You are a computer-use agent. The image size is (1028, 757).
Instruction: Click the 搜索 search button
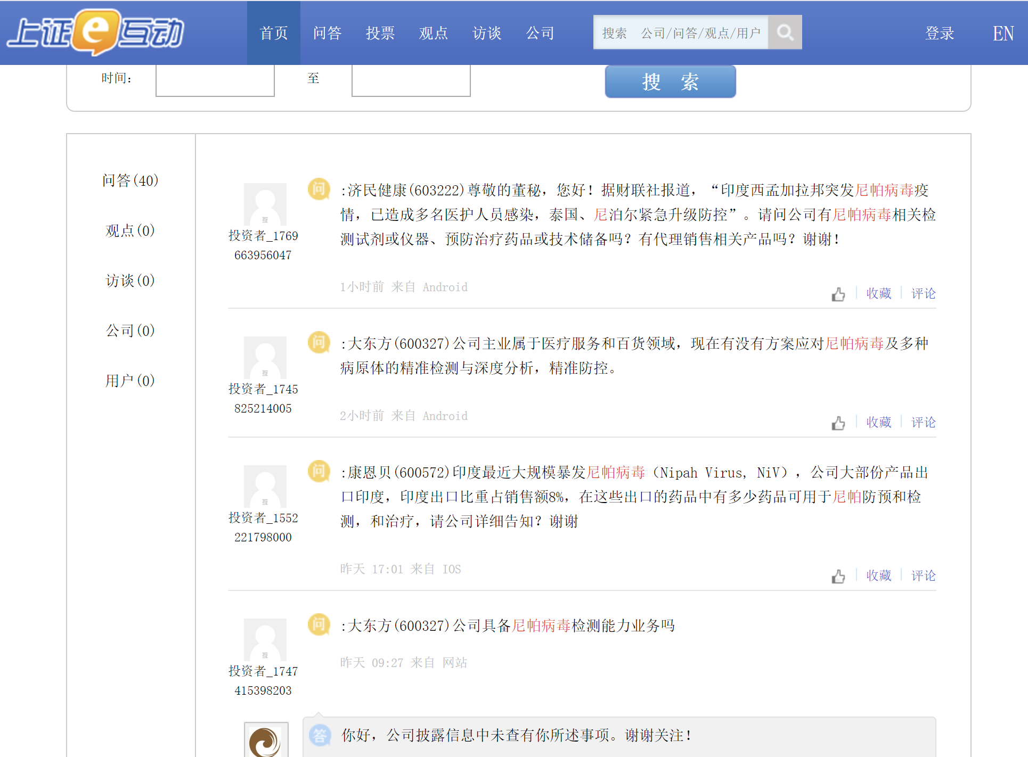670,81
